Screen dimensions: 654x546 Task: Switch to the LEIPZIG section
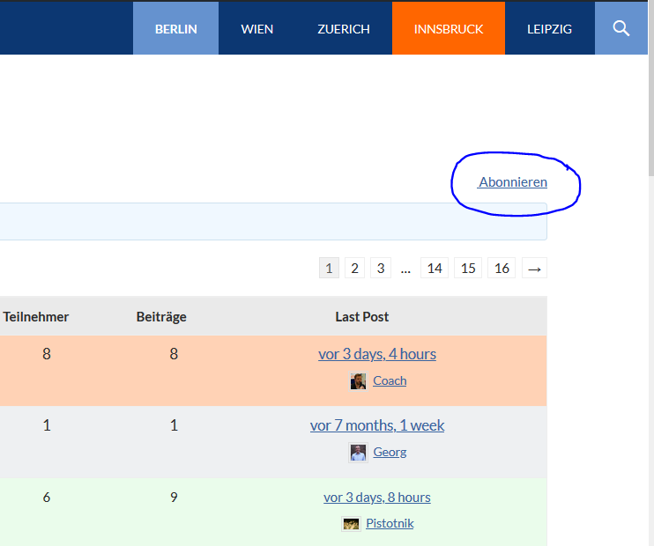(549, 28)
